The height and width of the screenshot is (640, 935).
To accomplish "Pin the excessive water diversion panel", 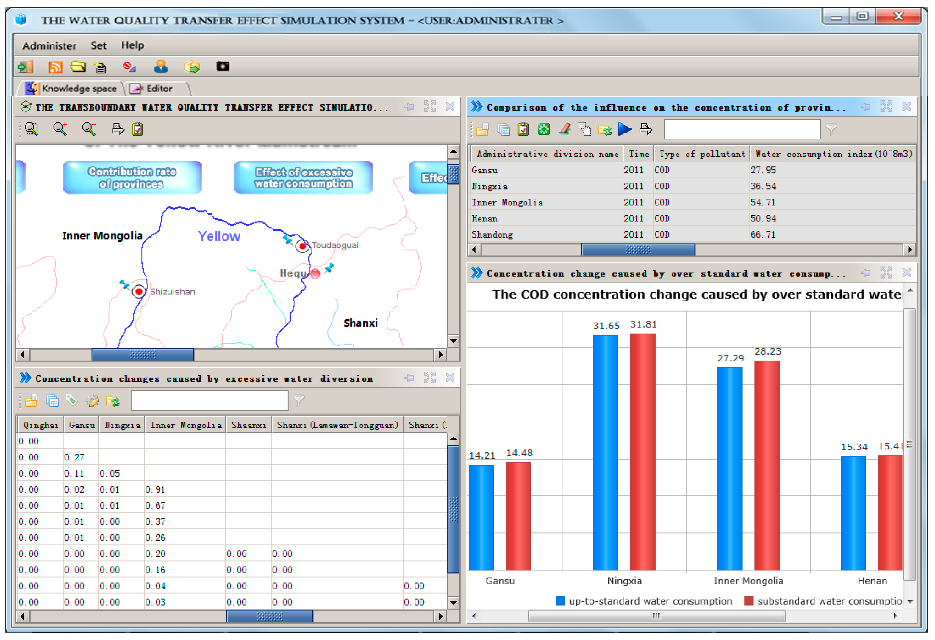I will coord(409,378).
